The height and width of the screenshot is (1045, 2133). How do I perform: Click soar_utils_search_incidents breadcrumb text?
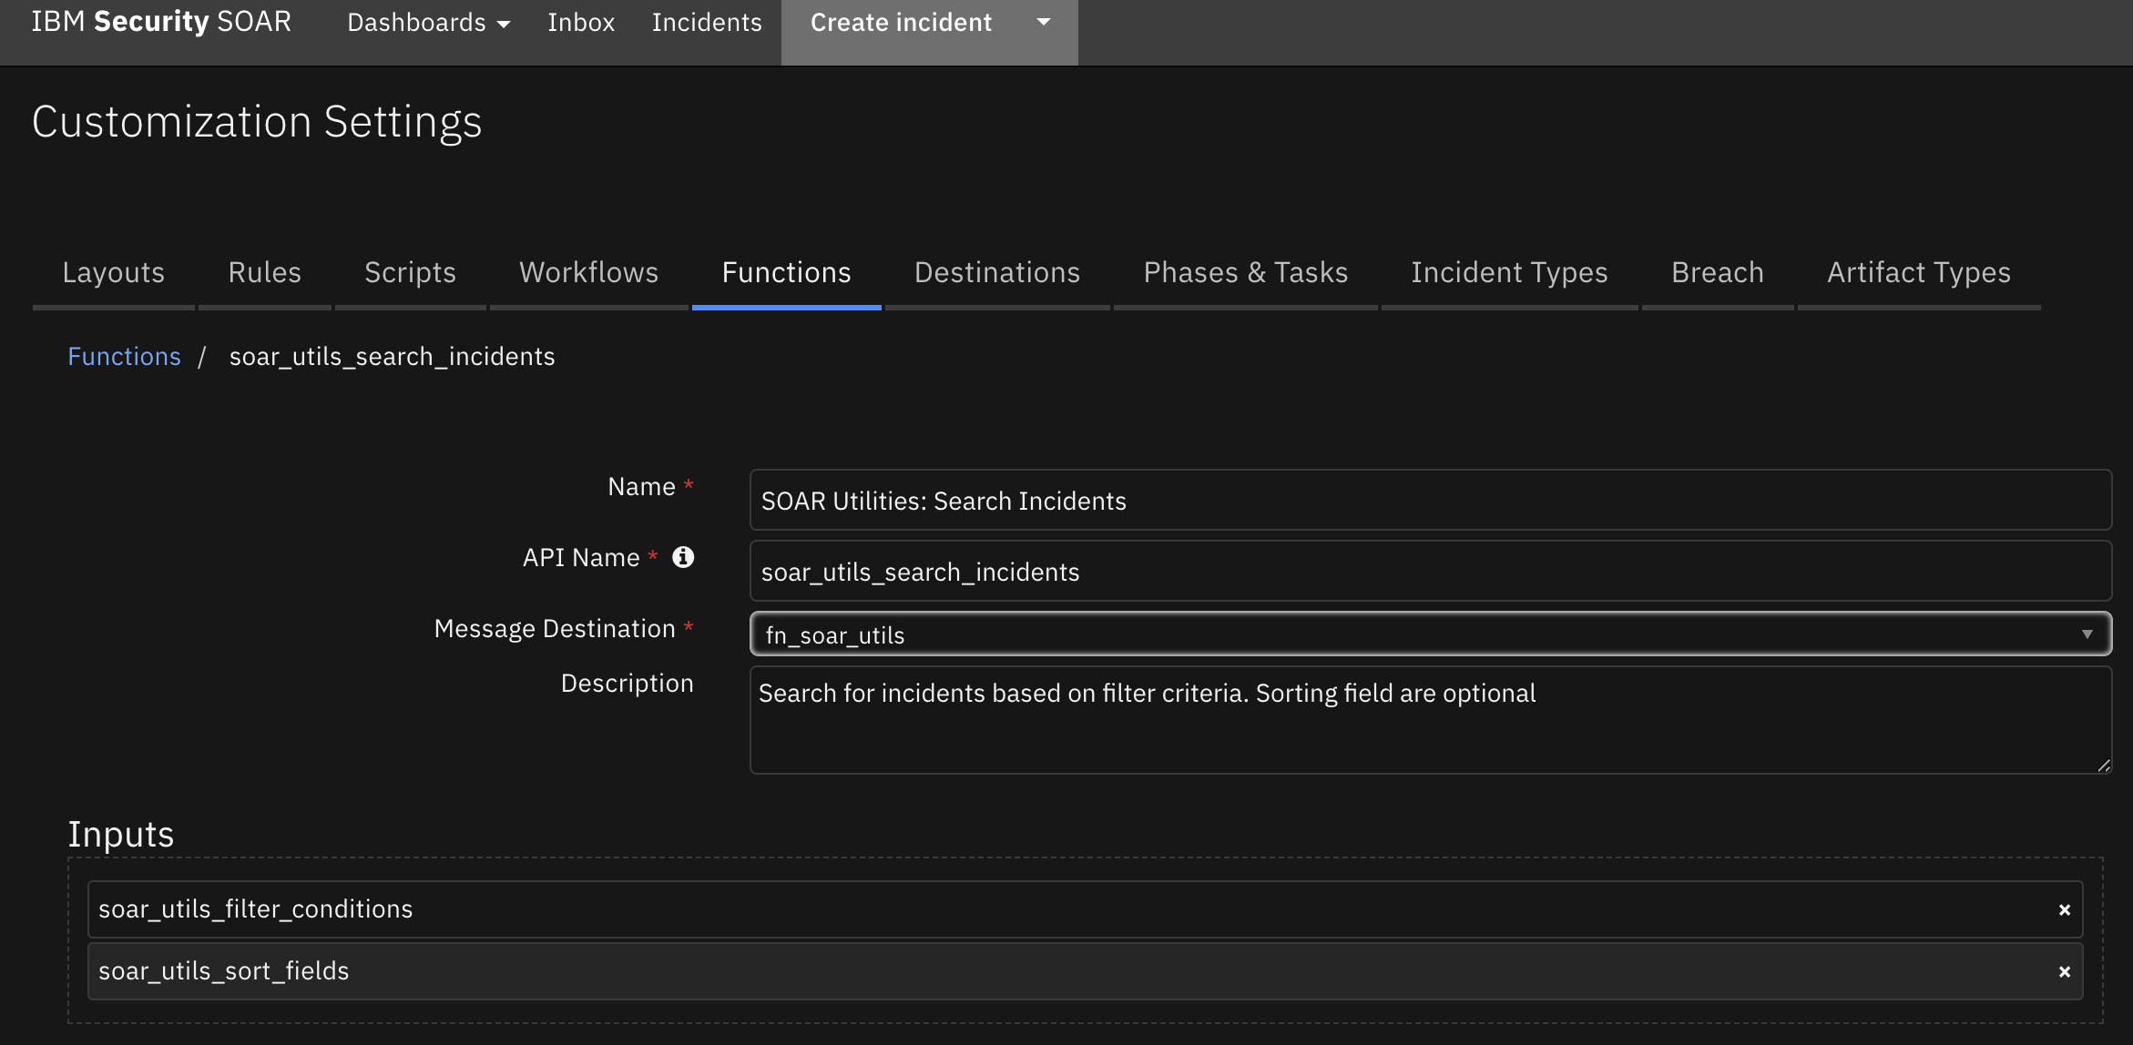pyautogui.click(x=392, y=356)
